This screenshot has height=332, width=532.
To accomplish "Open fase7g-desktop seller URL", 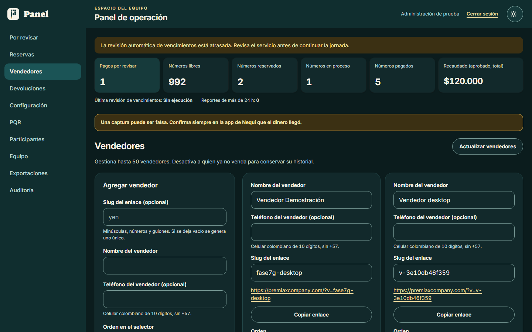I will pos(302,294).
